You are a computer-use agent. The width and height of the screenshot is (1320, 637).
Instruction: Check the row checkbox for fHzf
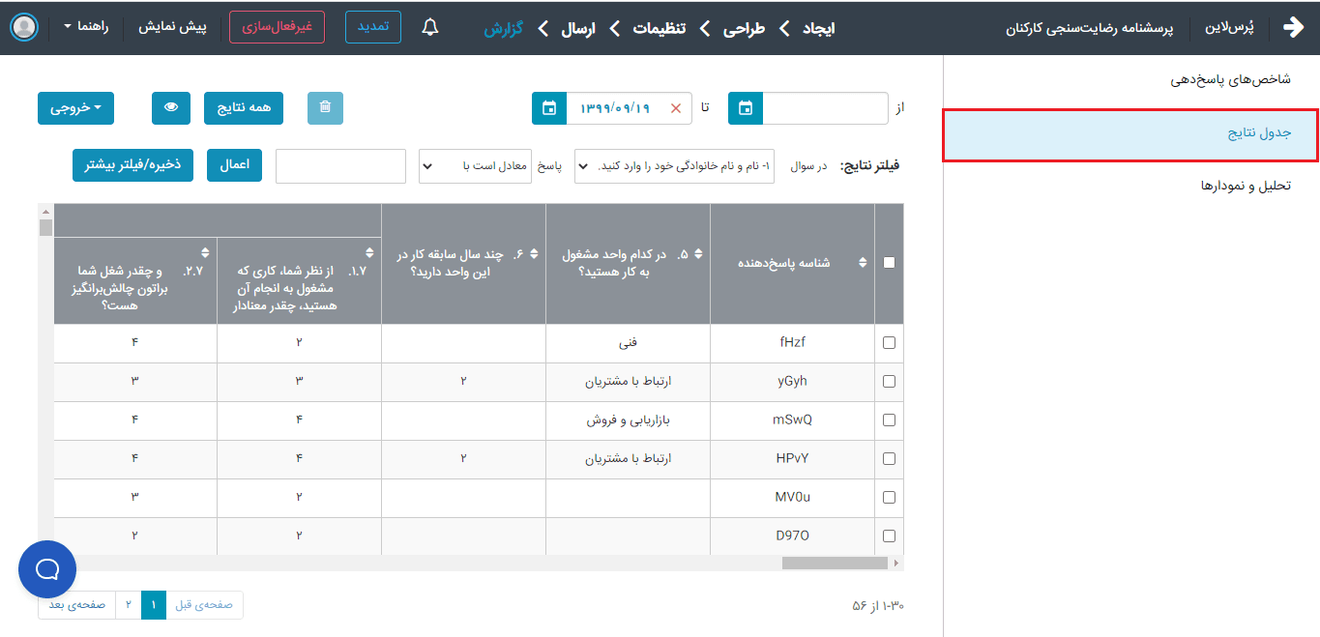click(889, 342)
